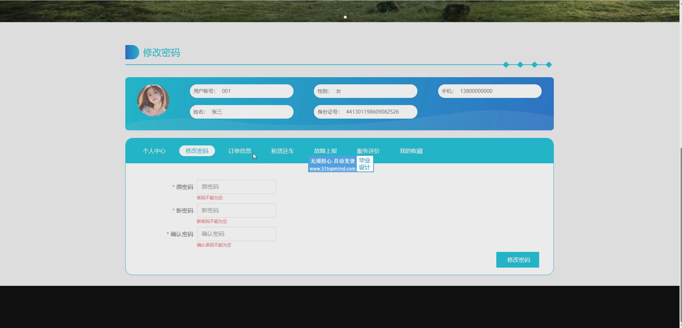
Task: Select the 修改密码 tab
Action: point(197,151)
